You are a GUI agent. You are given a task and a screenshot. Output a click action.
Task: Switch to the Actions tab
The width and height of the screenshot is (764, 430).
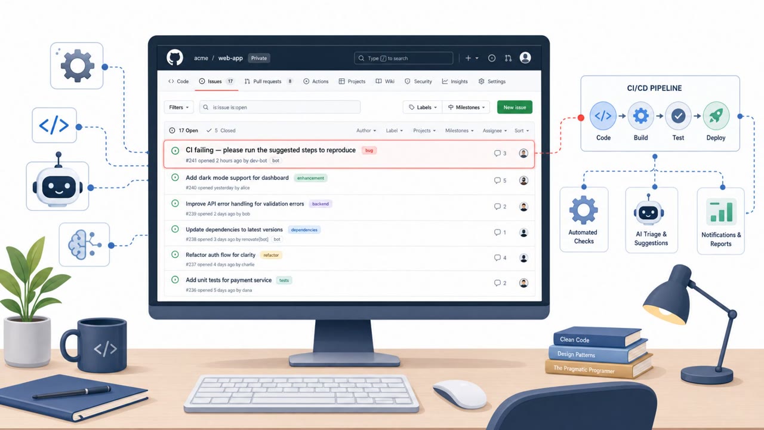316,81
